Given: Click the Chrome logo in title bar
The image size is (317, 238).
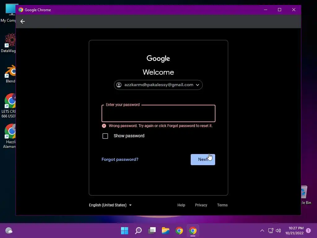Looking at the screenshot, I should click(21, 10).
